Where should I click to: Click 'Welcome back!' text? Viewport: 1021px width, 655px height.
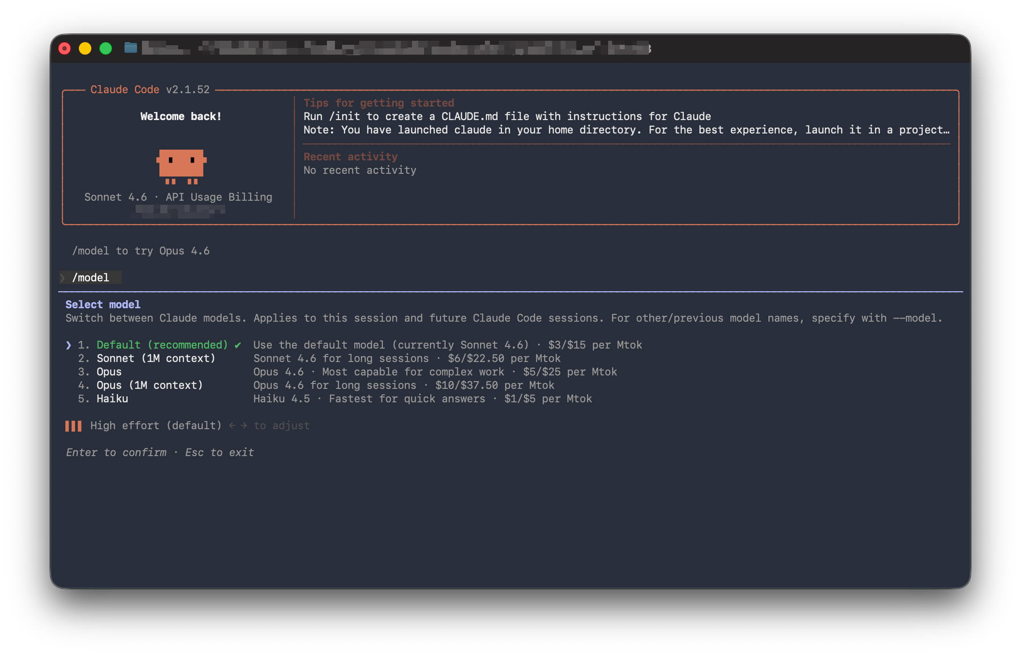click(x=181, y=116)
